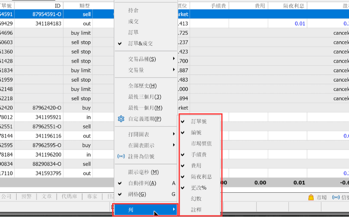Viewport: 349px width, 218px height.
Task: Open the 市場 shopping bag icon
Action: coord(311,197)
